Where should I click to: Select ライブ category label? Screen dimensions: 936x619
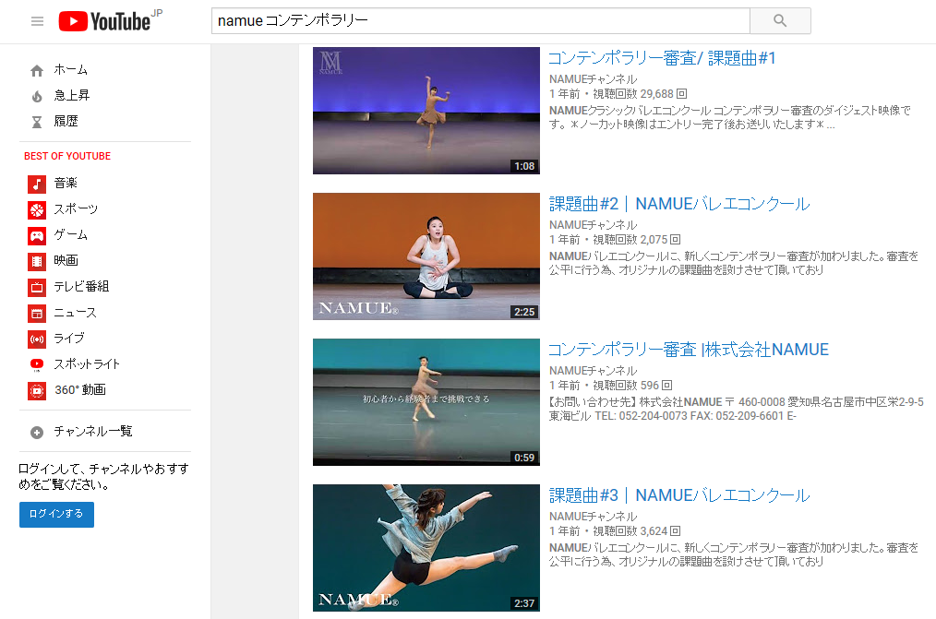(x=69, y=339)
